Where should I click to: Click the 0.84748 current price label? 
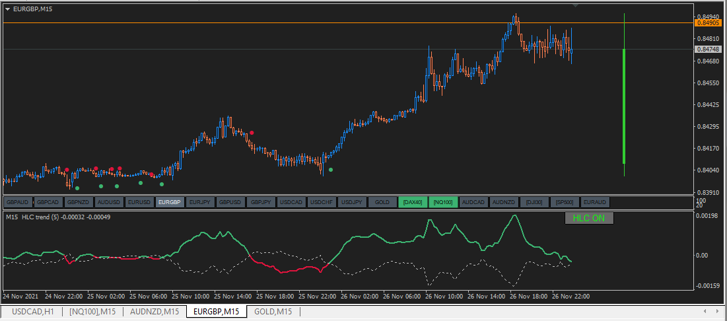point(708,49)
